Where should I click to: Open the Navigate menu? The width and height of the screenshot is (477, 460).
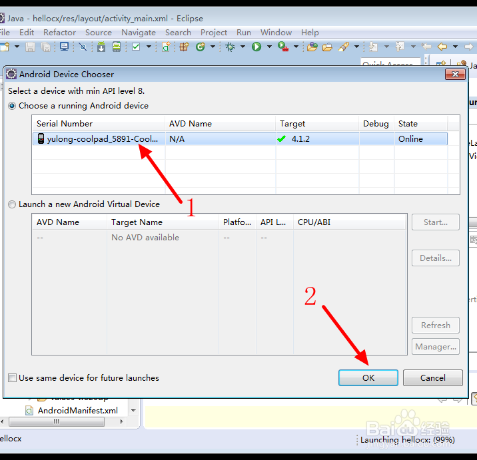click(139, 32)
